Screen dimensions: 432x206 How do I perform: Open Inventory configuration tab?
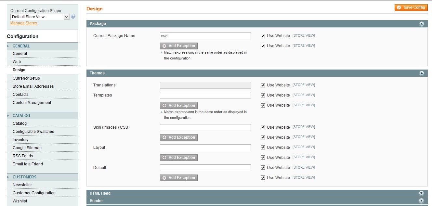click(x=42, y=140)
